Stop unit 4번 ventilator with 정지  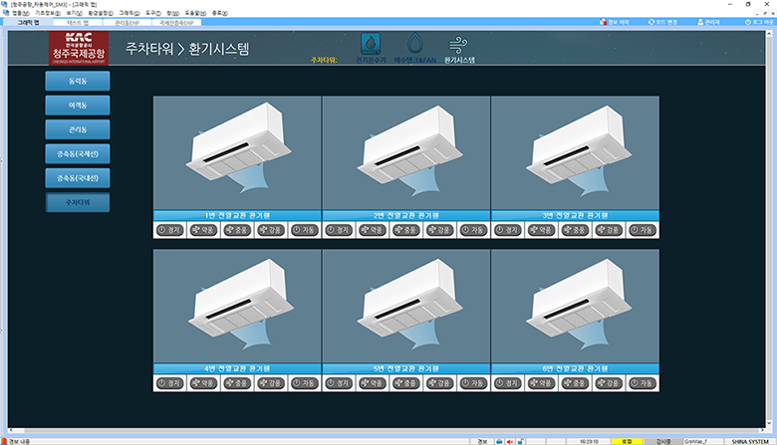pyautogui.click(x=170, y=383)
